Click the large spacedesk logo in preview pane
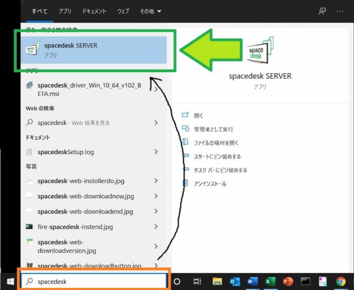Image resolution: width=354 pixels, height=290 pixels. 260,50
